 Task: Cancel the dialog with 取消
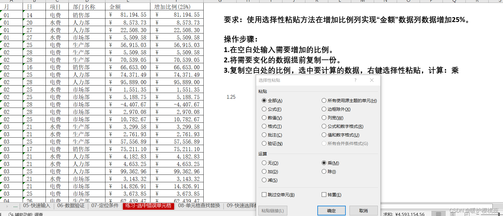click(x=364, y=211)
